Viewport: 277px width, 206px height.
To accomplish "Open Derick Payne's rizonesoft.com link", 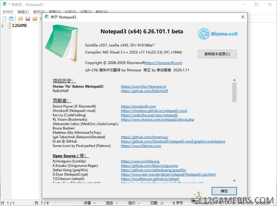I will pos(138,106).
